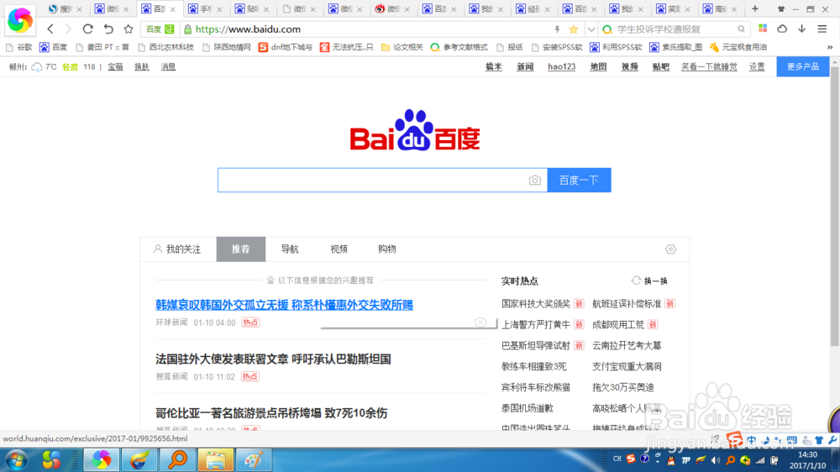Click the outlined star favorites icon beside undo
The image size is (840, 472).
[x=128, y=29]
